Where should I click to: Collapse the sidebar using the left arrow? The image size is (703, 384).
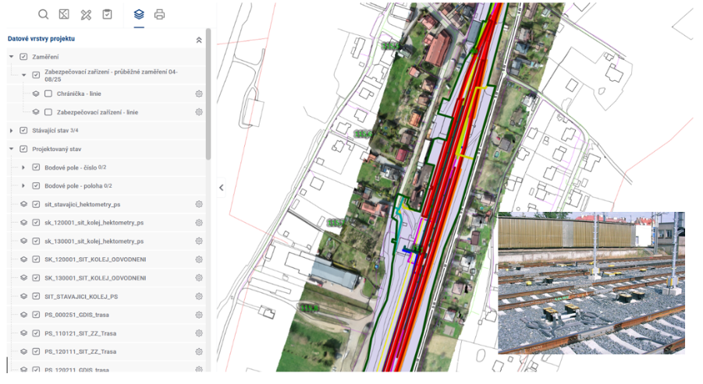(x=221, y=188)
